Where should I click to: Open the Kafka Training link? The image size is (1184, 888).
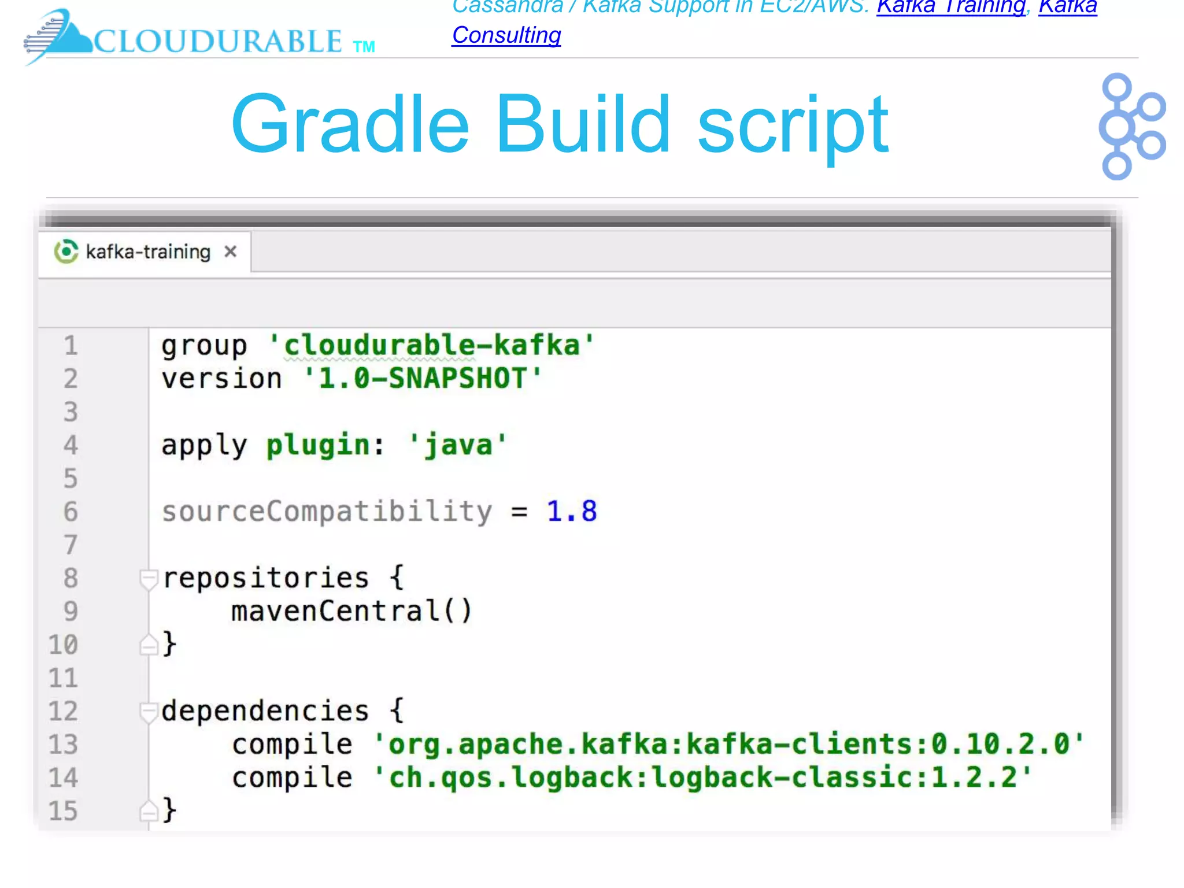[951, 7]
